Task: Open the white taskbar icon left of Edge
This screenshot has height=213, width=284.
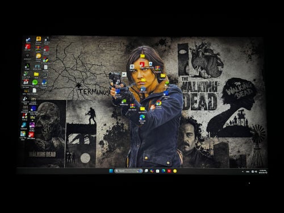Action: 157,171
